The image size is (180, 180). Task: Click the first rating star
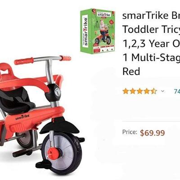[126, 91]
